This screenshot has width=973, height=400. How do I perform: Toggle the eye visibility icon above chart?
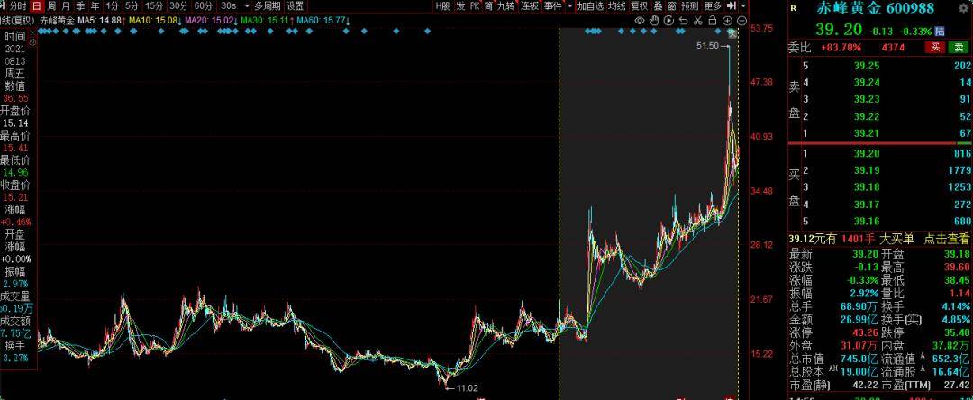pyautogui.click(x=640, y=20)
